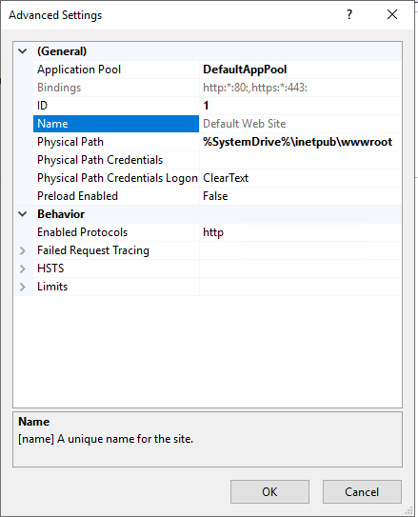
Task: Collapse the Behavior section chevron
Action: (23, 214)
